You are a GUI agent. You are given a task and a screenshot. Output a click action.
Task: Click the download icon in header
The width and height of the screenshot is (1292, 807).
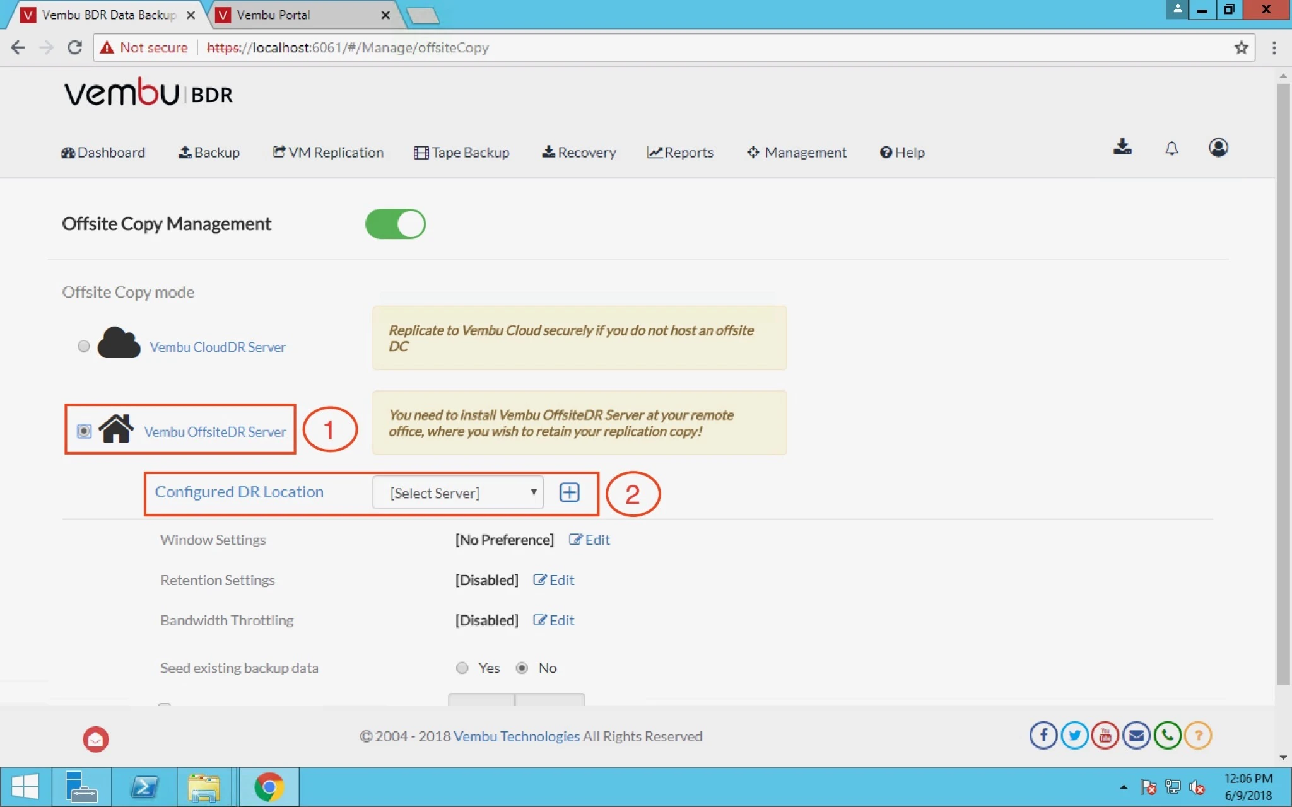[1122, 148]
